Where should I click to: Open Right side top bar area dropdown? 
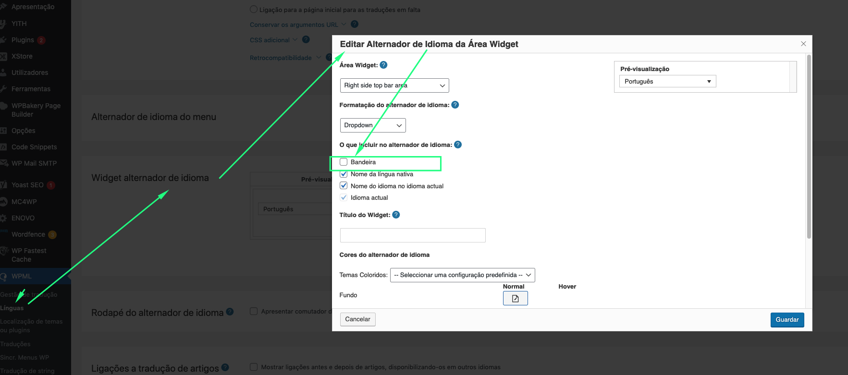pyautogui.click(x=394, y=85)
